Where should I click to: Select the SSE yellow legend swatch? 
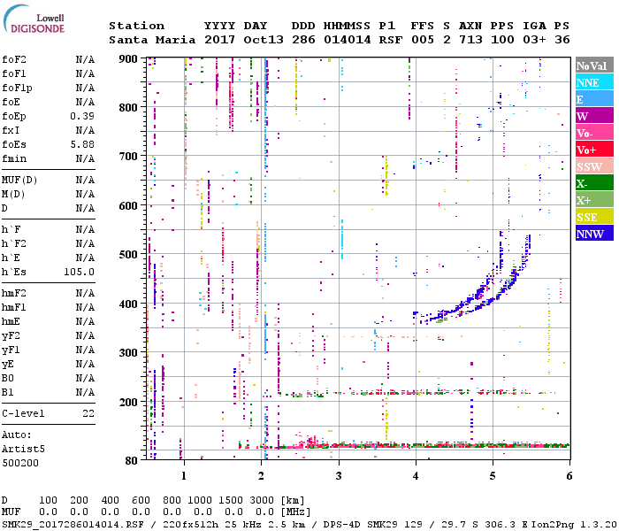point(594,216)
